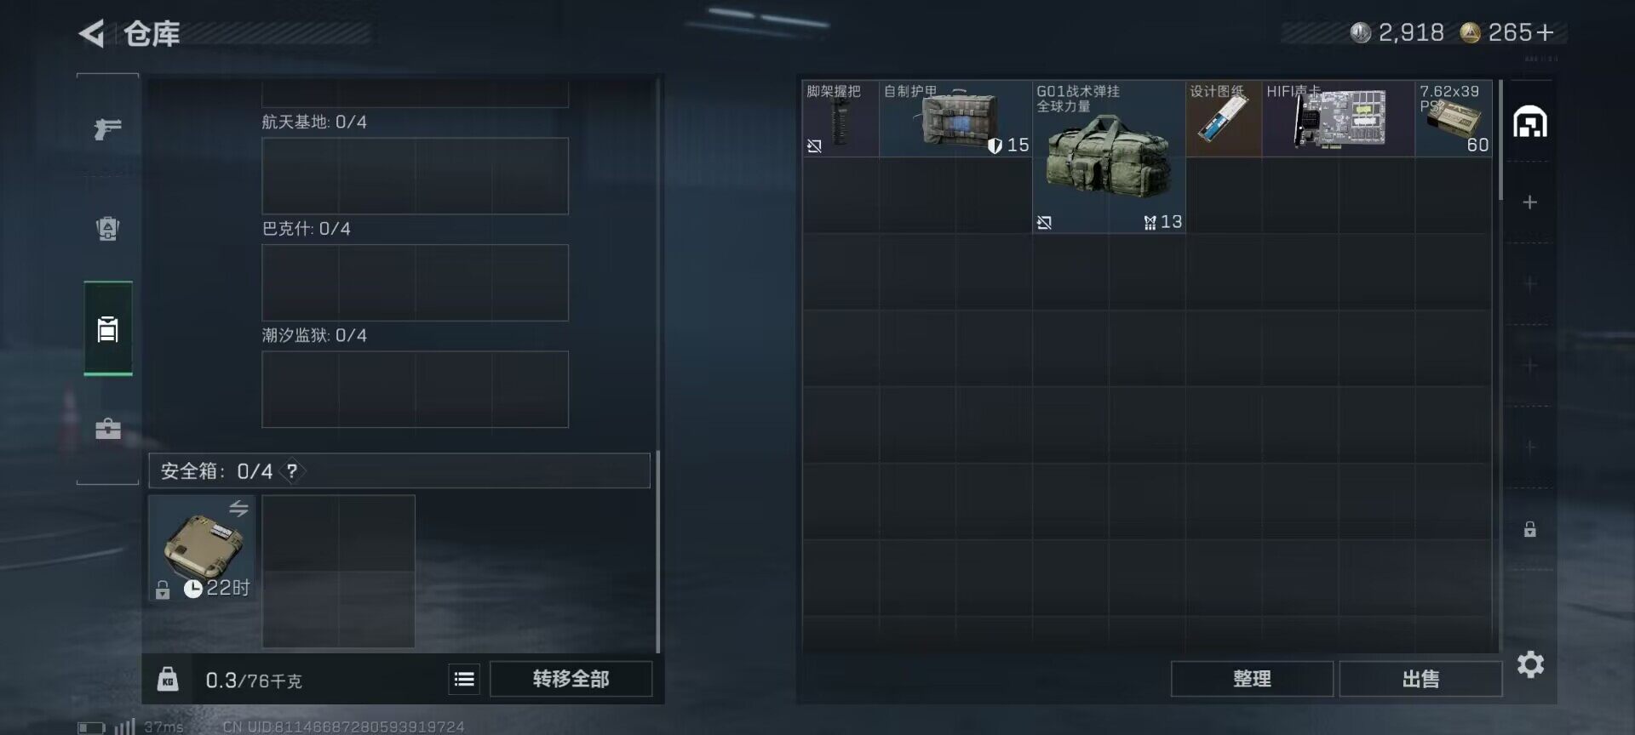Screen dimensions: 1635x735
Task: Click the weight lock icon at 0.3/76千克
Action: (x=168, y=679)
